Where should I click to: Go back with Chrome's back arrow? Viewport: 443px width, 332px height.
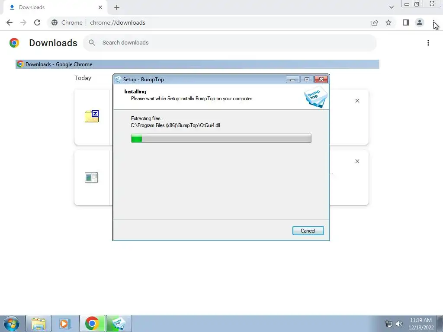click(10, 22)
